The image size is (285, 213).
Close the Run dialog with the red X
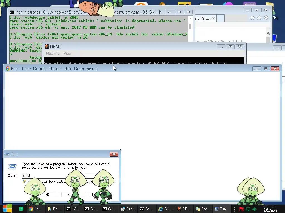114,154
